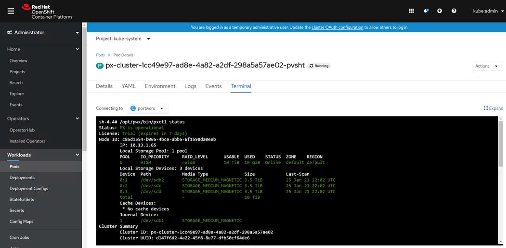Open the kube:admin user dropdown
The width and height of the screenshot is (506, 248).
(x=488, y=11)
